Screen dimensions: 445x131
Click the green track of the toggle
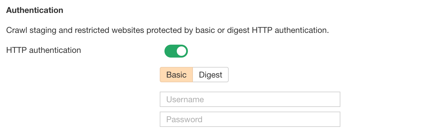[170, 51]
